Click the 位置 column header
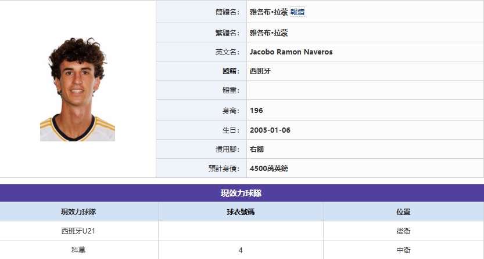The image size is (484, 259). tap(403, 212)
